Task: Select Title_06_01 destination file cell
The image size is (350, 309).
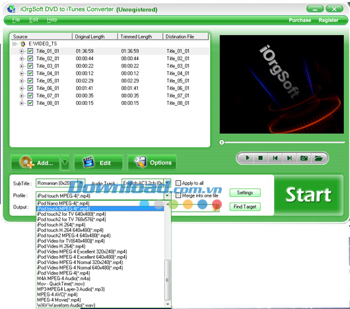Action: pyautogui.click(x=178, y=88)
